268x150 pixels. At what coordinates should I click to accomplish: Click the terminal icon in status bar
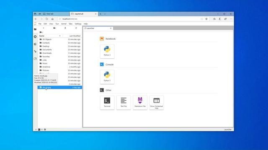click(x=39, y=130)
